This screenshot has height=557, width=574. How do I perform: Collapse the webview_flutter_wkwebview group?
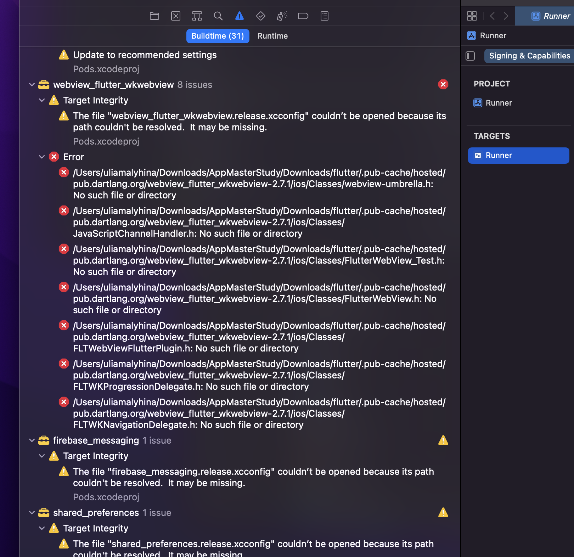tap(32, 85)
